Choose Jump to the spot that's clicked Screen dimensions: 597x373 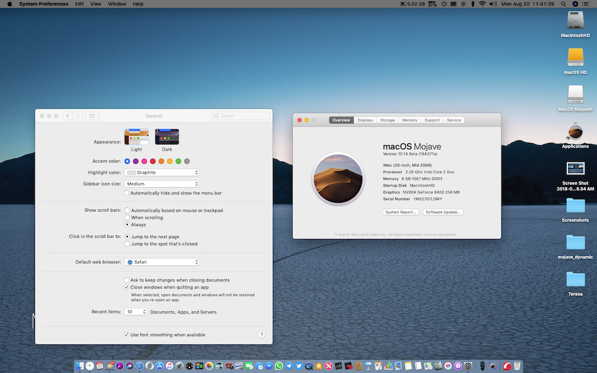[x=127, y=244]
